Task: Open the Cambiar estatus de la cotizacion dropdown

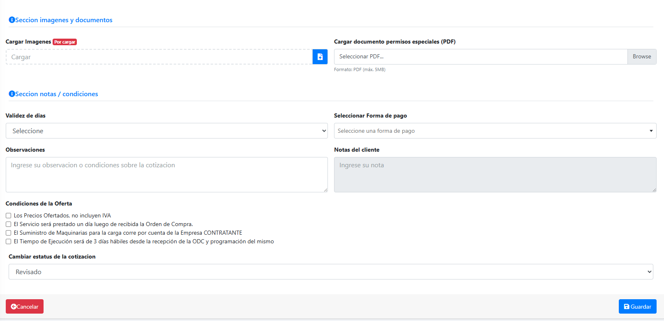Action: coord(331,272)
